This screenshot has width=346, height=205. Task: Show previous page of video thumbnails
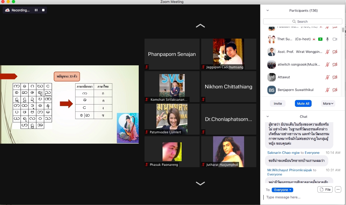[x=200, y=26]
